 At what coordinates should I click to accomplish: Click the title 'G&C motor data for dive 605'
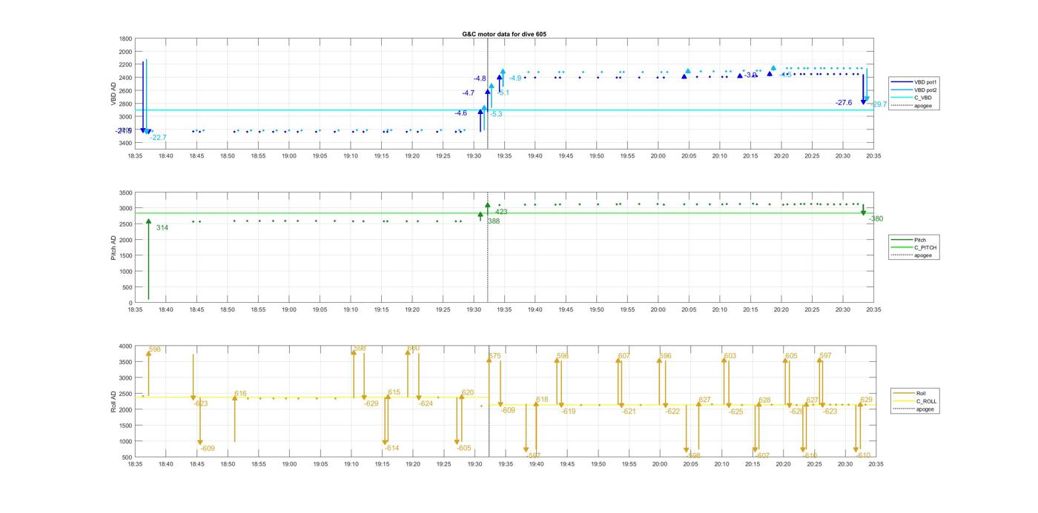coord(504,34)
